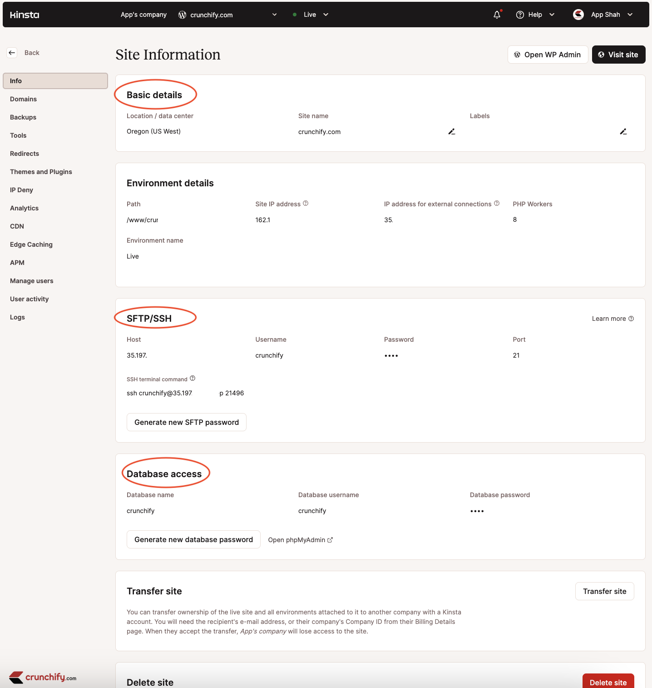Expand the Help menu chevron
This screenshot has width=652, height=688.
(552, 15)
